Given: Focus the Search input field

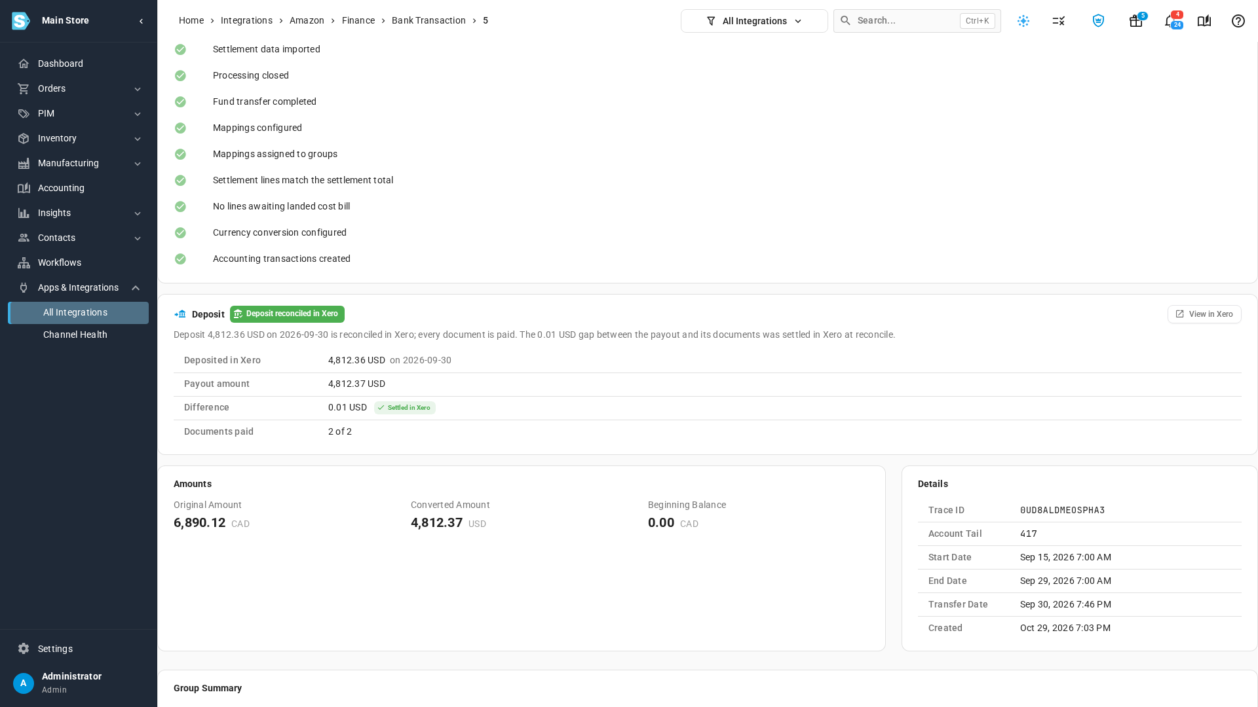Looking at the screenshot, I should pyautogui.click(x=917, y=21).
